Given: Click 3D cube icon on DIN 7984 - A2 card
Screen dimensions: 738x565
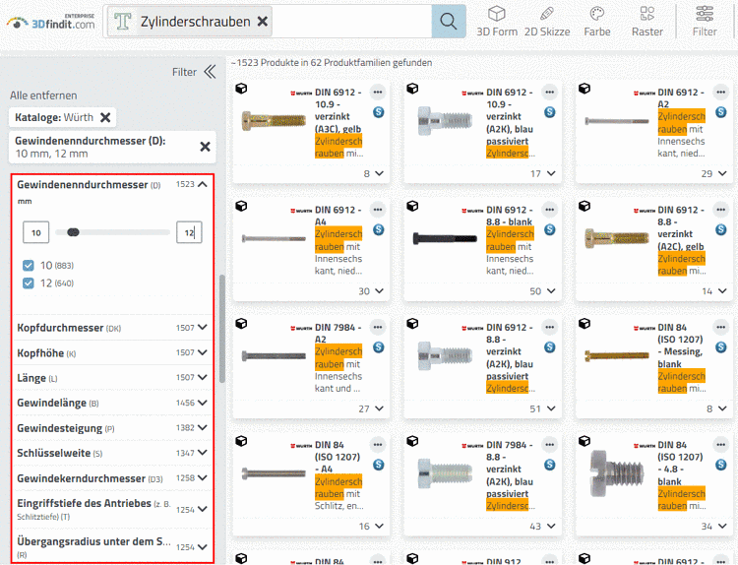Looking at the screenshot, I should [x=241, y=324].
